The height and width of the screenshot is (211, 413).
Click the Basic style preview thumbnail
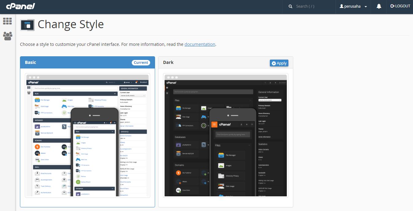click(88, 135)
